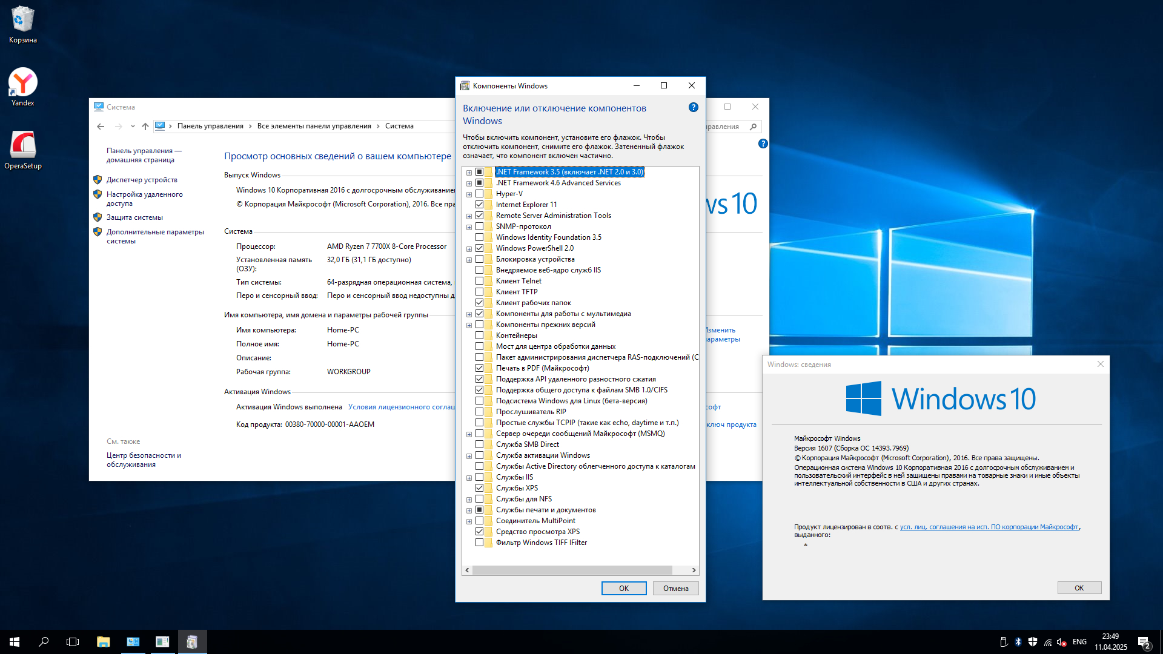Open Диспетчер устройств link in sidebar
The width and height of the screenshot is (1163, 654).
[142, 180]
